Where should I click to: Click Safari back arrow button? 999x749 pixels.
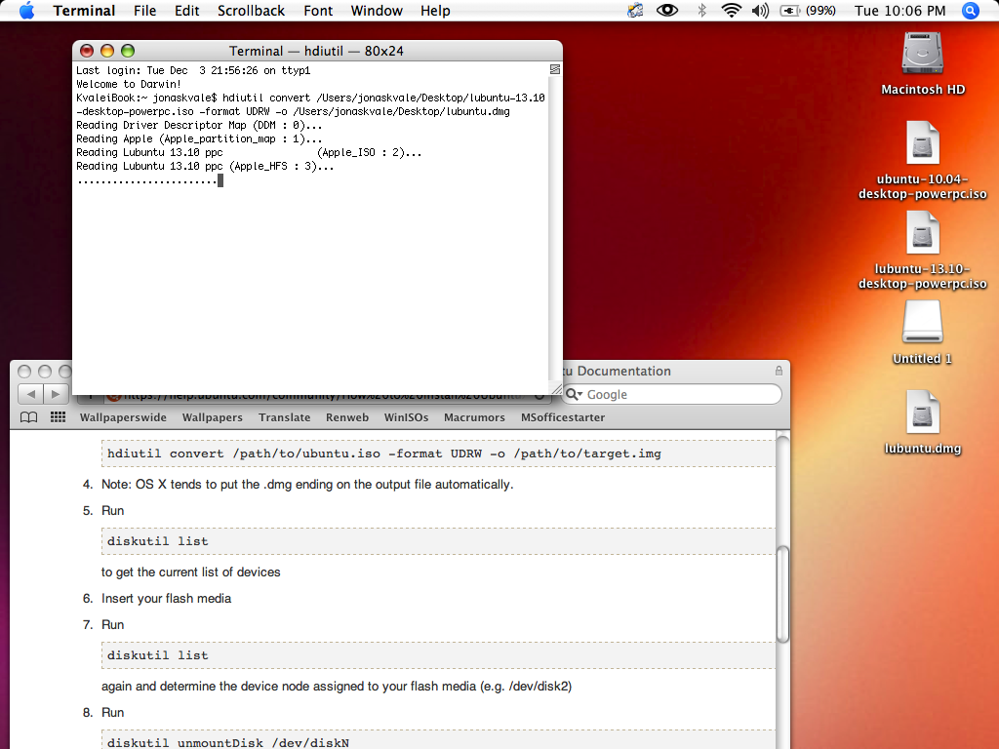click(30, 394)
